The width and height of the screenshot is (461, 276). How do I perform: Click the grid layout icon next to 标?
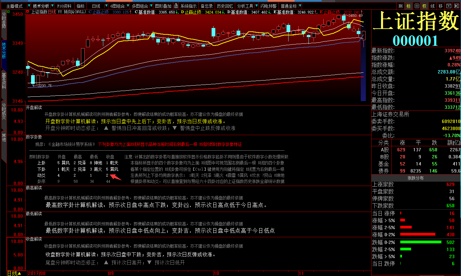(417, 6)
